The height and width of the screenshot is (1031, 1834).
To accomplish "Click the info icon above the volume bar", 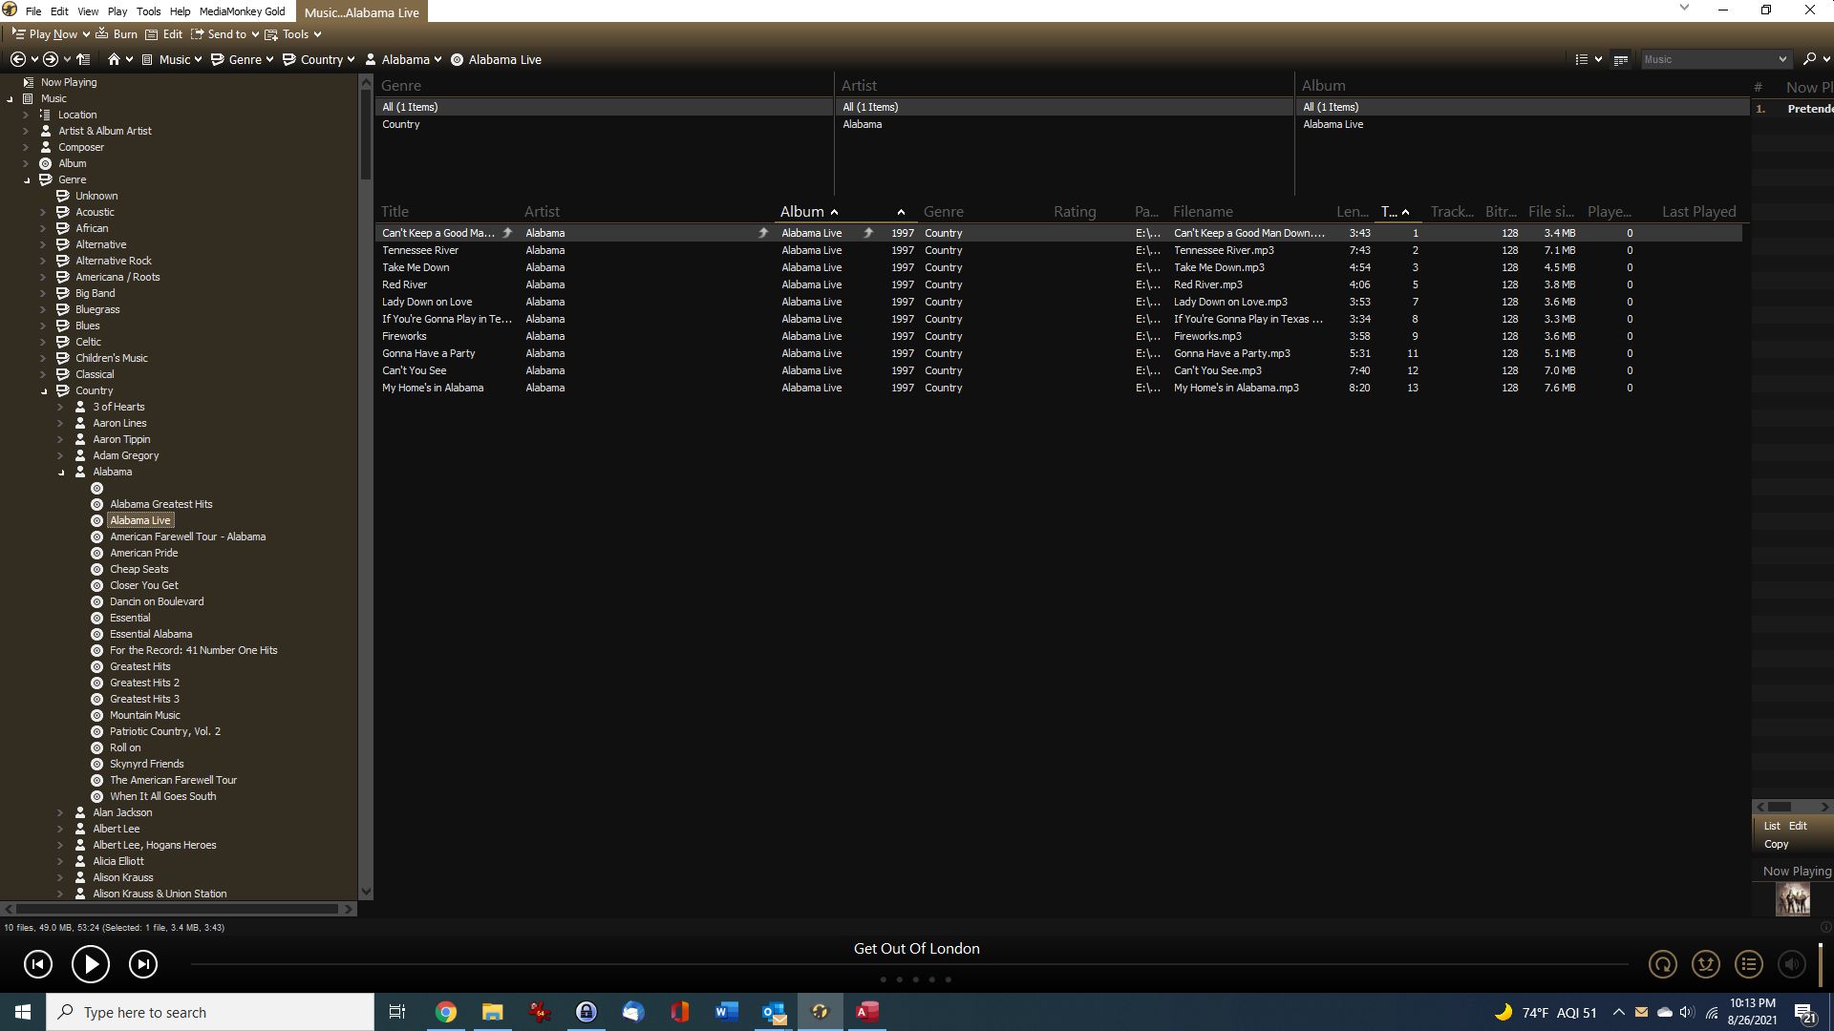I will point(1825,928).
